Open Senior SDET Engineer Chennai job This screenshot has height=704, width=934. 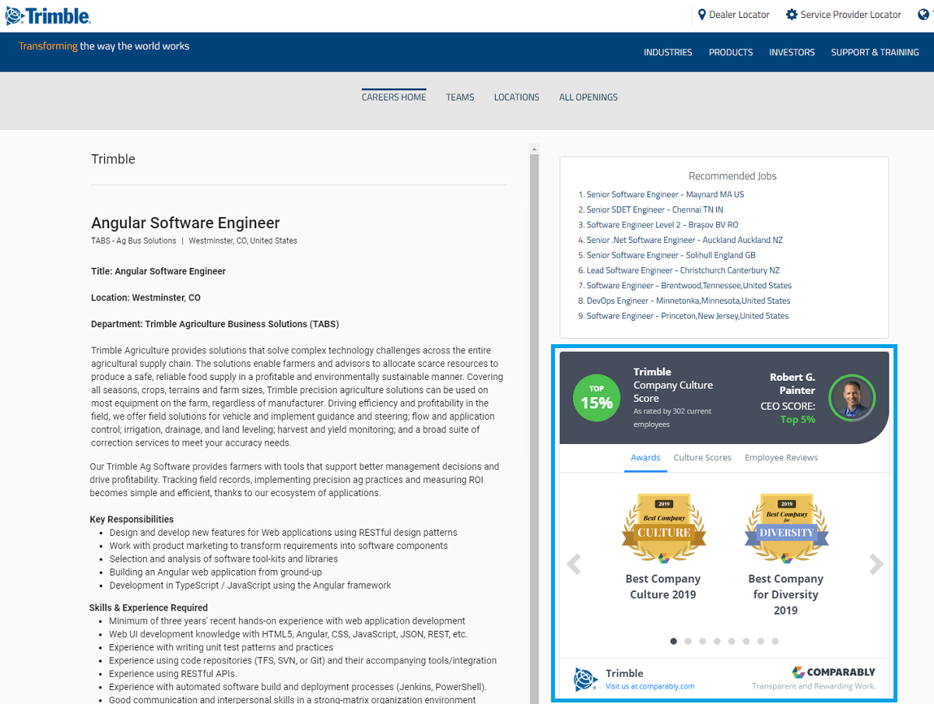pos(655,209)
